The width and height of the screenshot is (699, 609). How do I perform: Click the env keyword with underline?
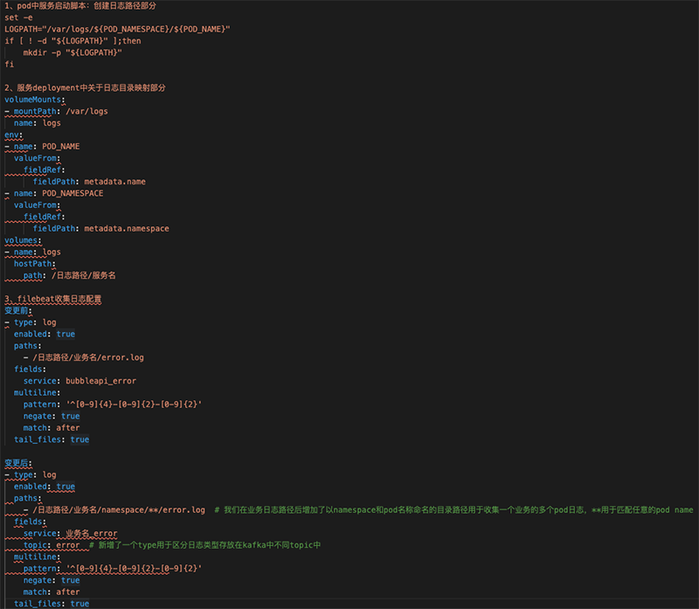(10, 134)
